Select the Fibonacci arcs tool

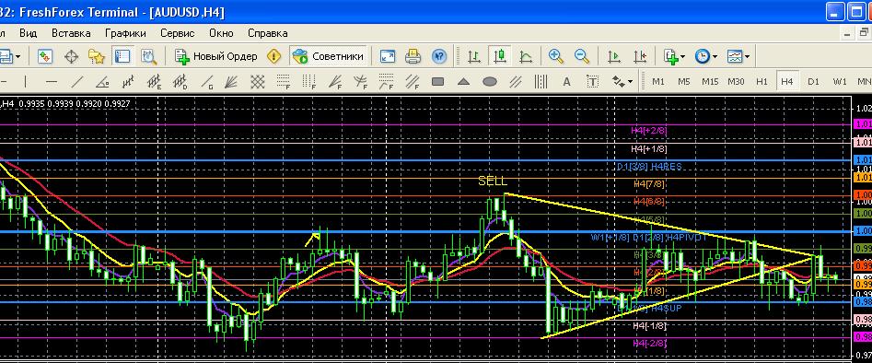click(x=360, y=82)
